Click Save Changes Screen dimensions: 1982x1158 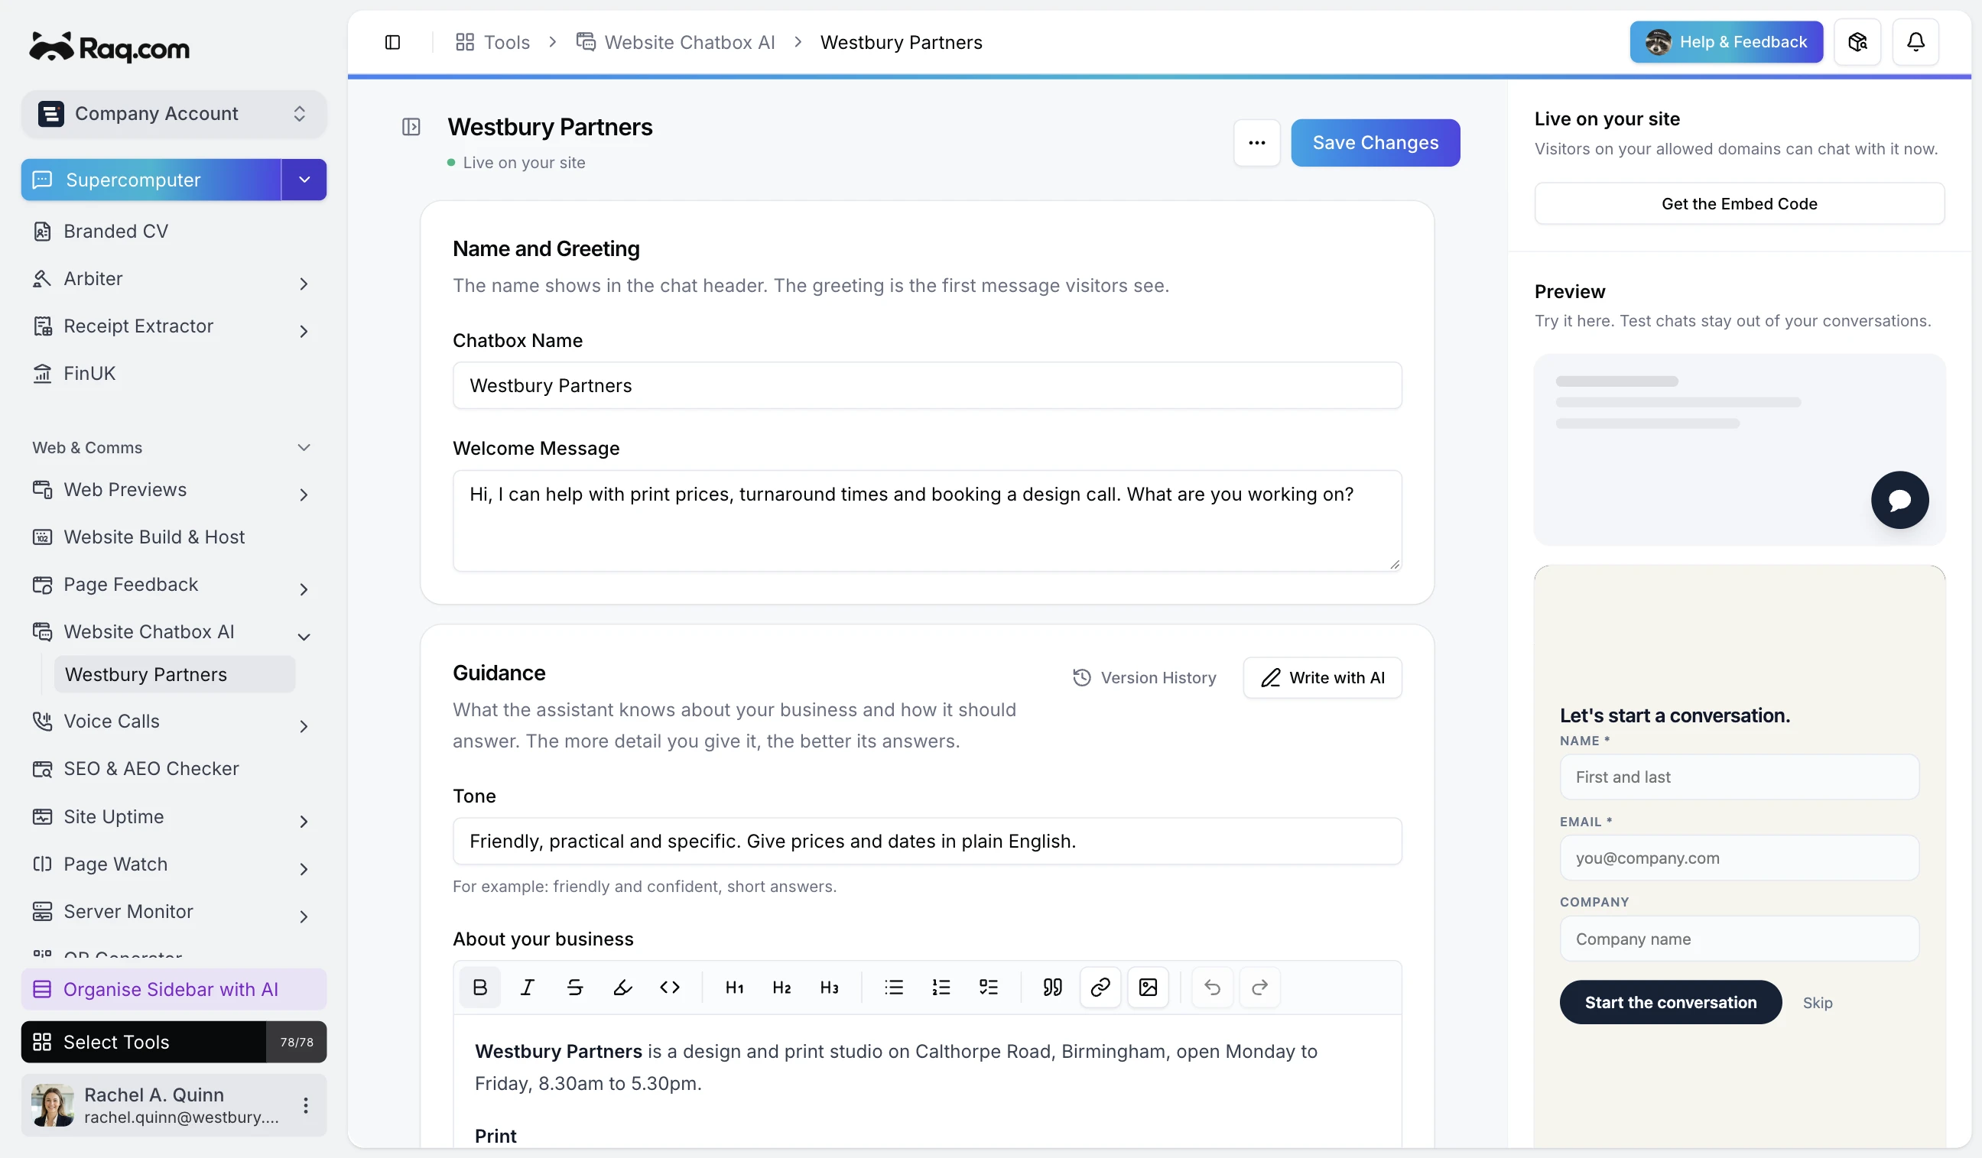(1375, 143)
